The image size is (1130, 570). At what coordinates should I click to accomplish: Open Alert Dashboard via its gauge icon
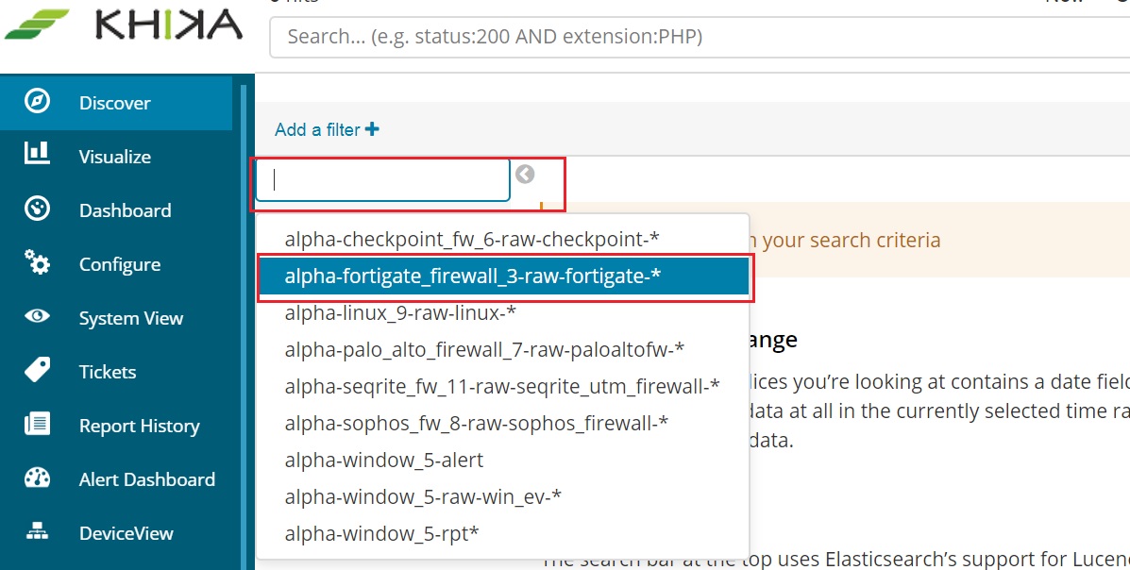click(x=38, y=478)
